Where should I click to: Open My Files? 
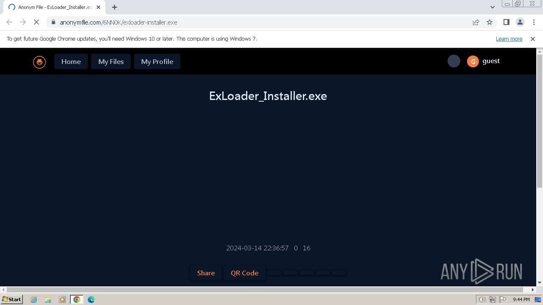pyautogui.click(x=111, y=61)
